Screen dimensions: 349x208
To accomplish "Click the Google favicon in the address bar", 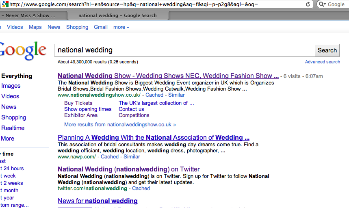I will pos(5,4).
